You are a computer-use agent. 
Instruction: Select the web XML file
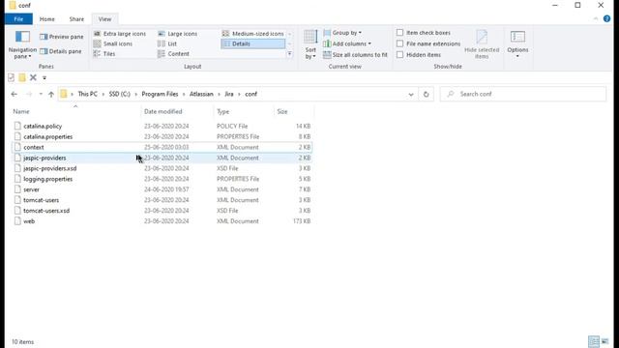[162, 221]
